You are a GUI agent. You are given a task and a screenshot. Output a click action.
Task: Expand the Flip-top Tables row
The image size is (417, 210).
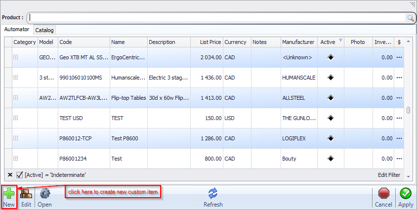tap(16, 98)
